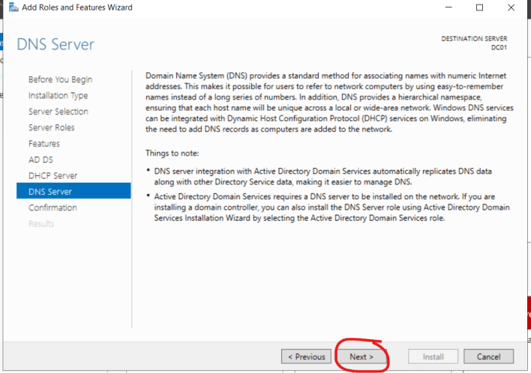Select the highlighted DNS Server step
The height and width of the screenshot is (373, 531).
[x=73, y=191]
